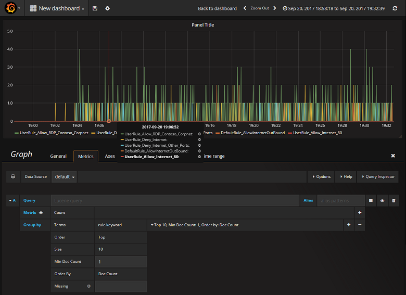This screenshot has height=295, width=406.
Task: Save the dashboard with the floppy disk icon
Action: click(95, 8)
